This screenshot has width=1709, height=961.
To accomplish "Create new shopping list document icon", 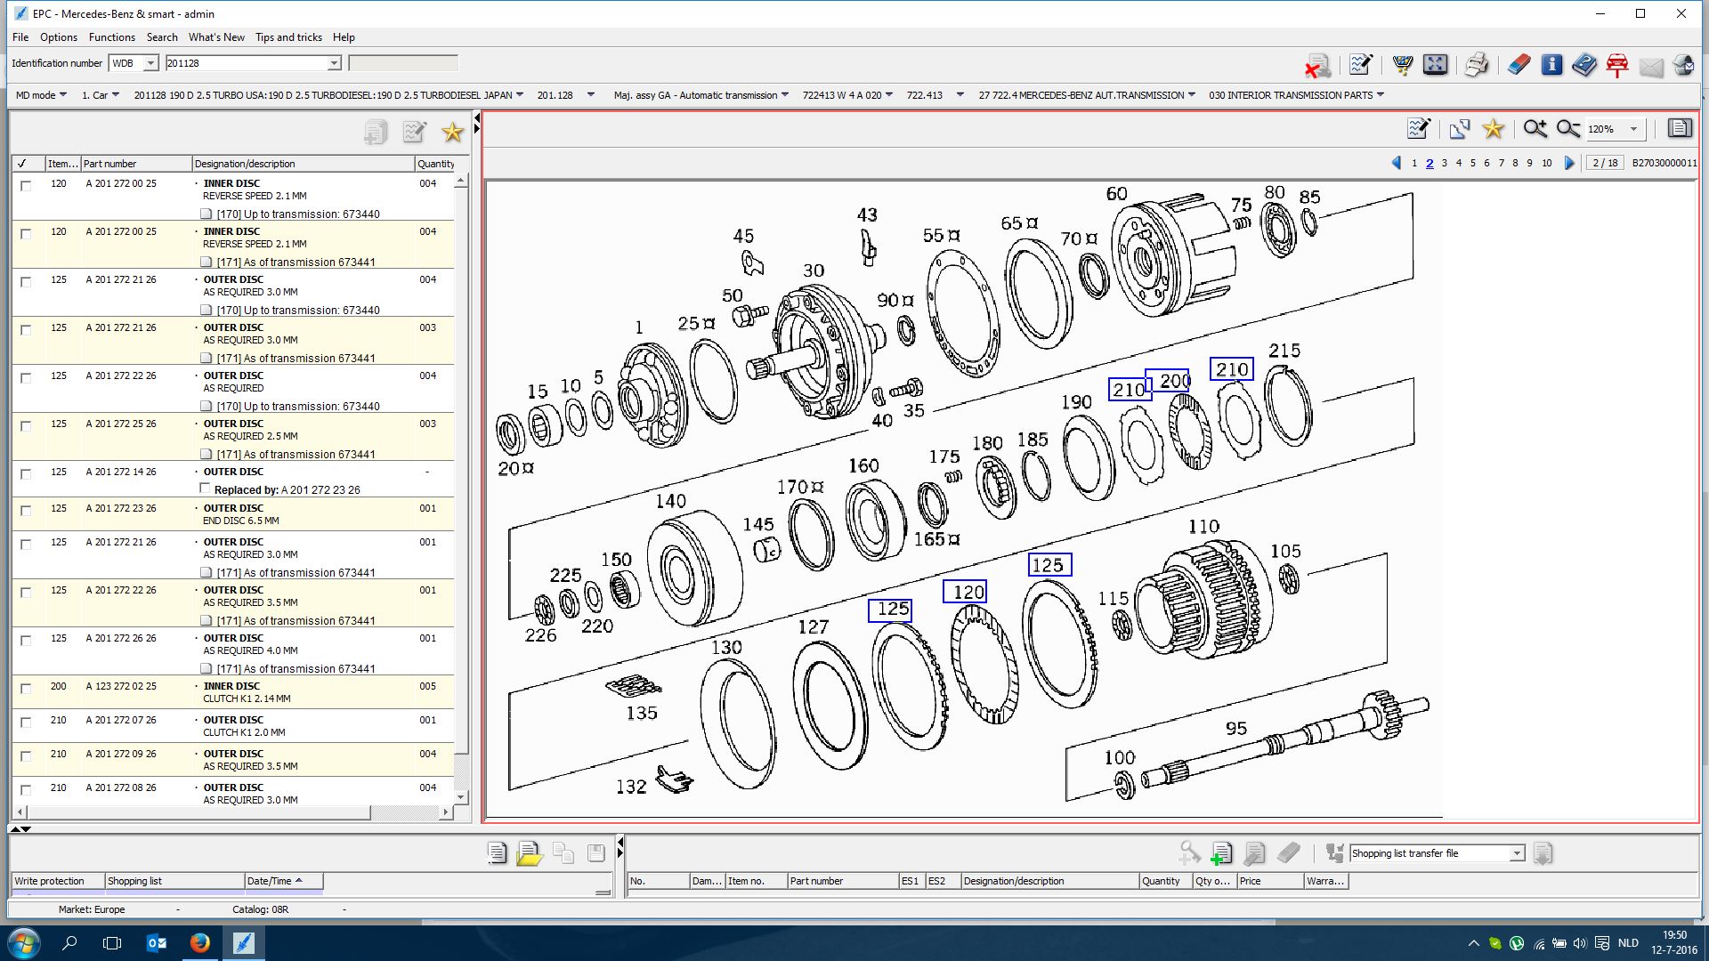I will coord(497,853).
